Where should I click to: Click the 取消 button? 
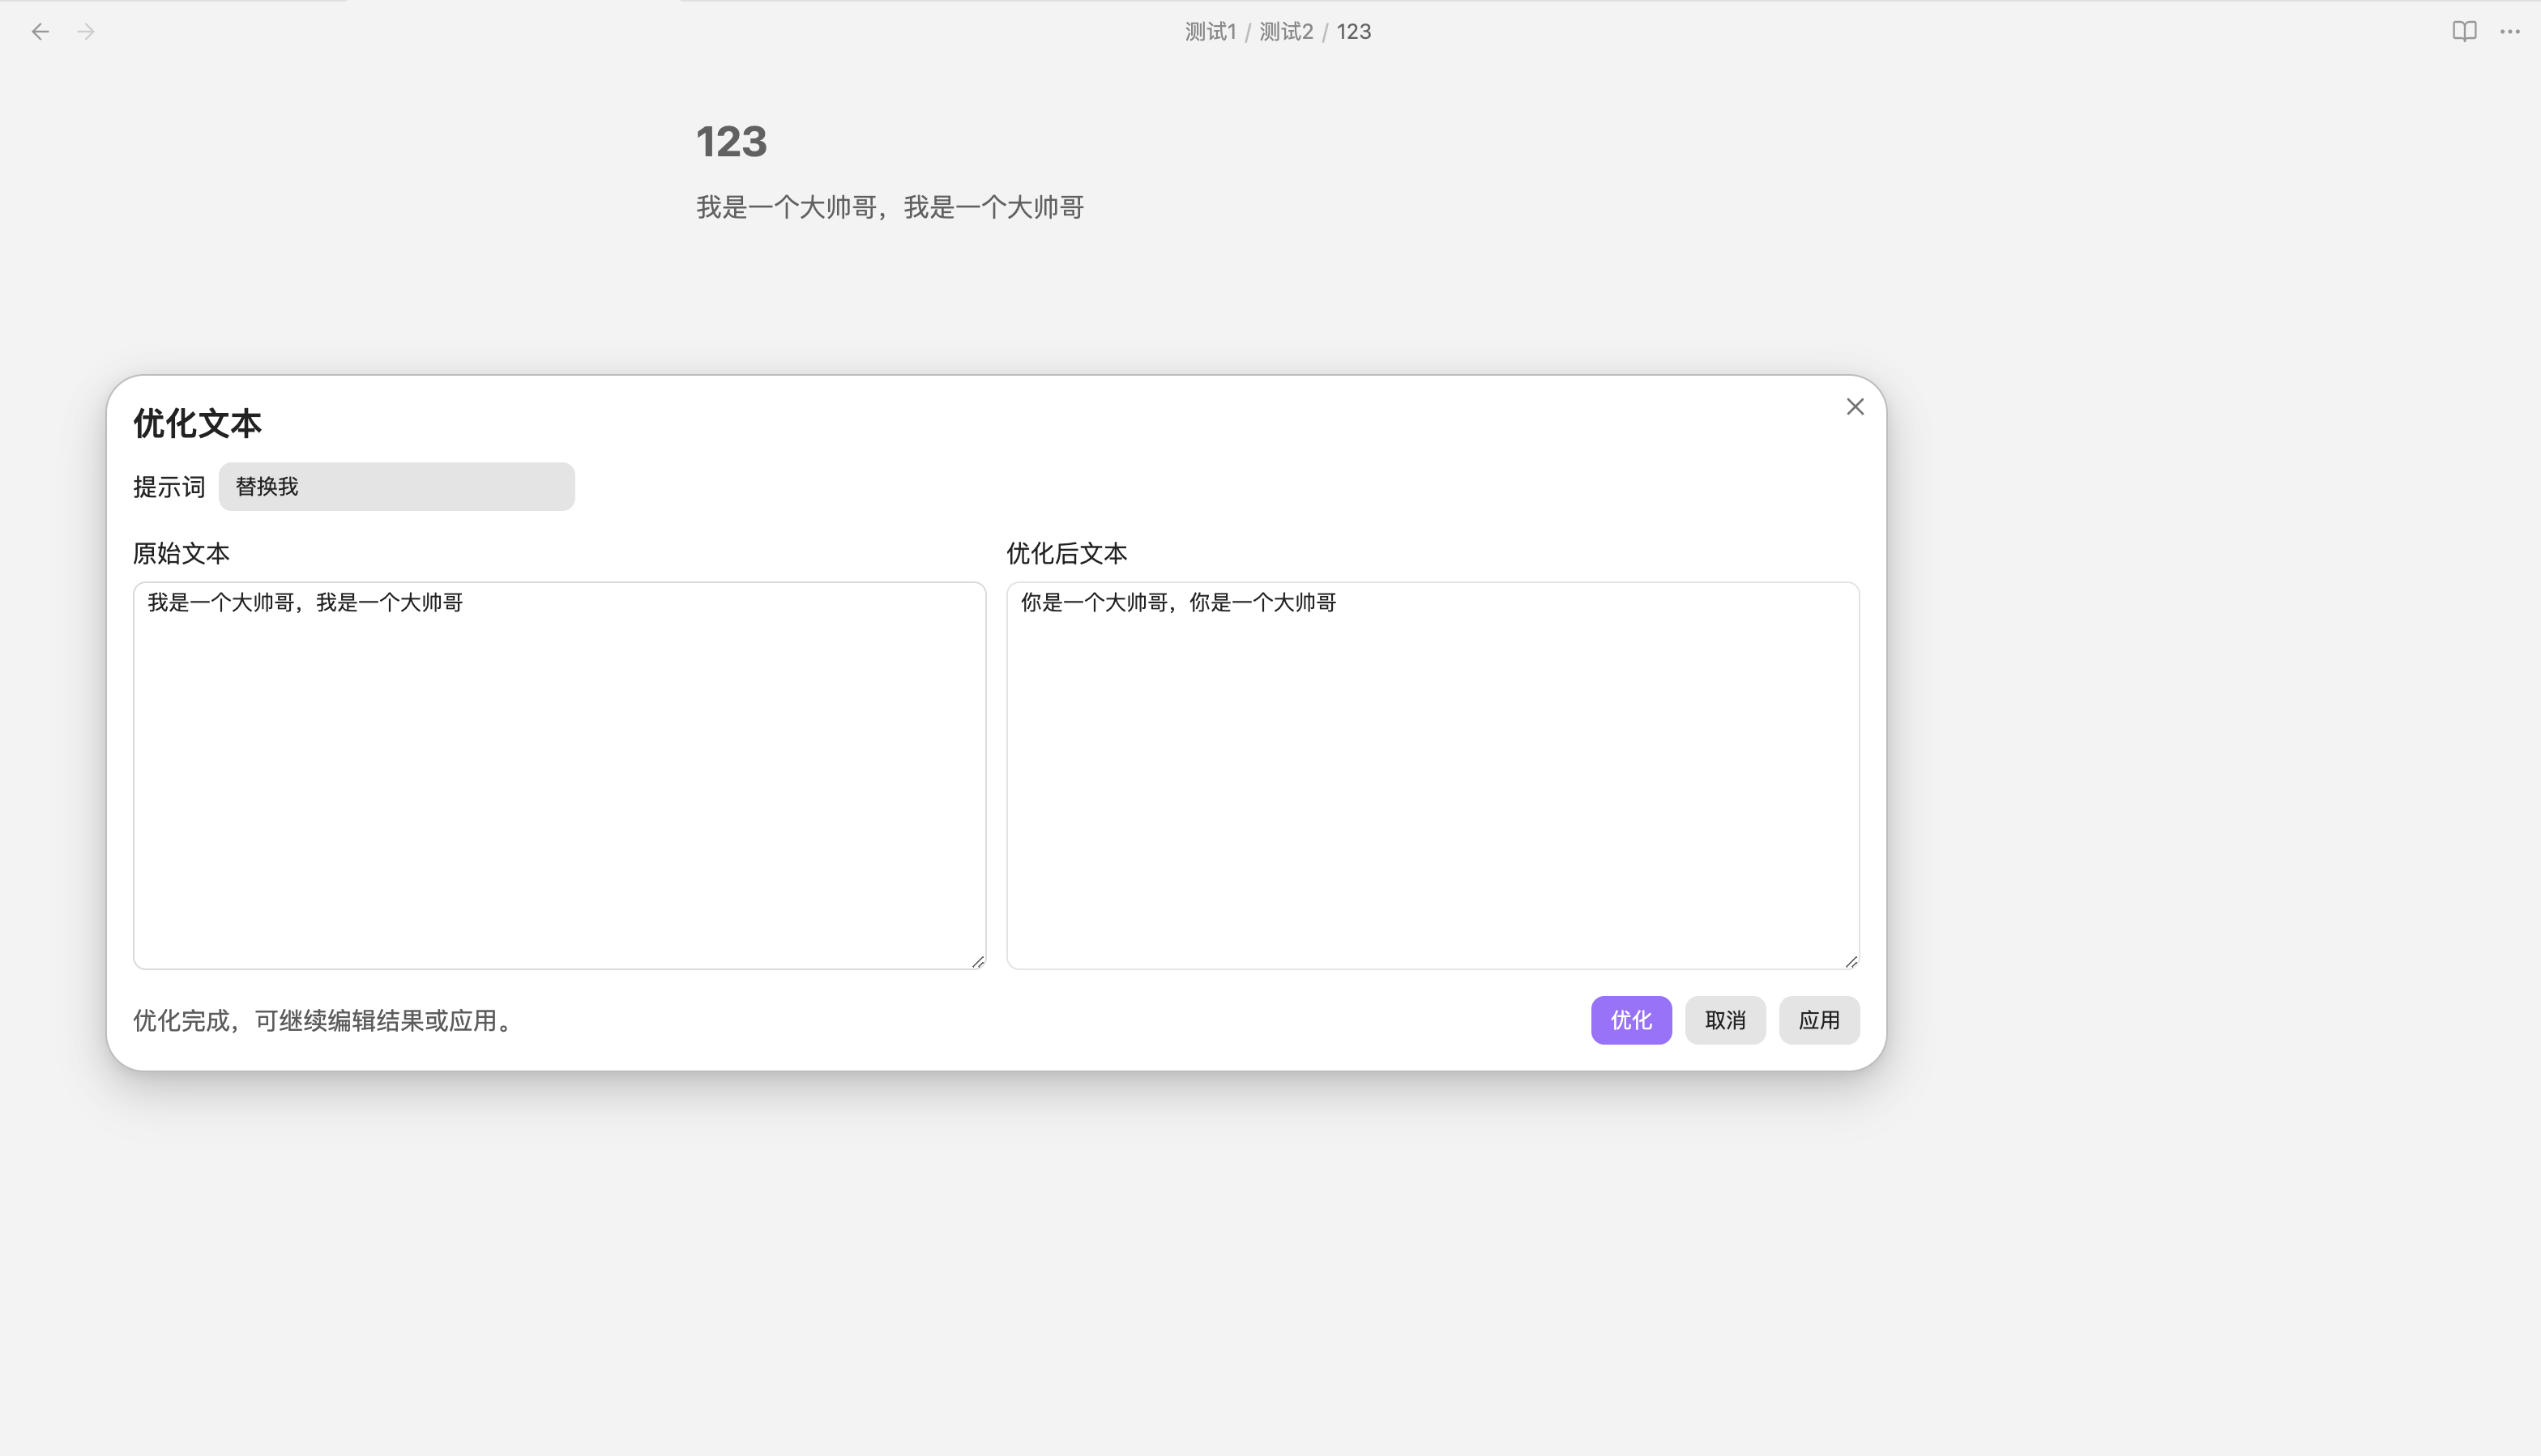point(1725,1020)
